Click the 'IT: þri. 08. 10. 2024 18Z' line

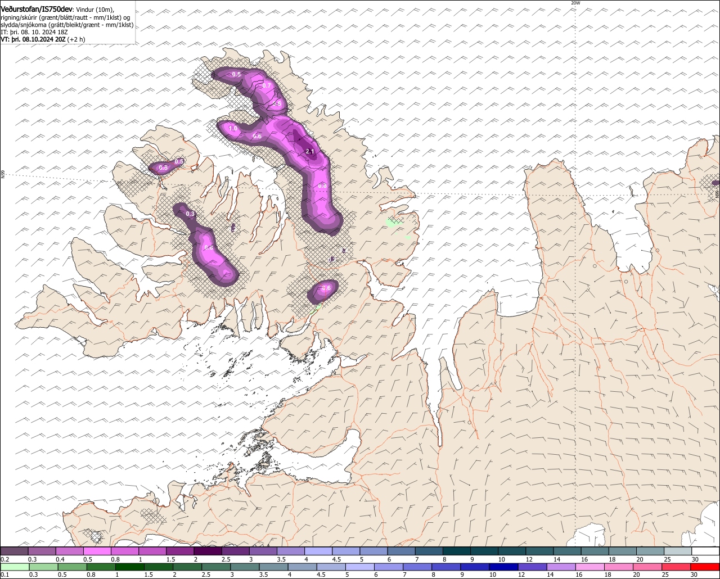[34, 32]
